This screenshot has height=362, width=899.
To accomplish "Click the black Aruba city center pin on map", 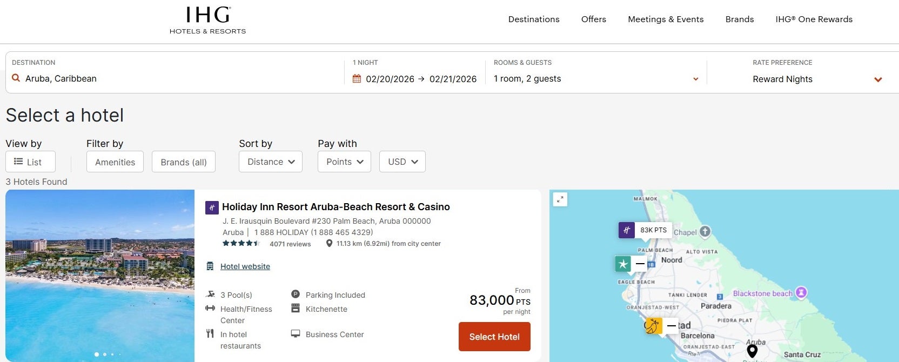I will [x=752, y=352].
